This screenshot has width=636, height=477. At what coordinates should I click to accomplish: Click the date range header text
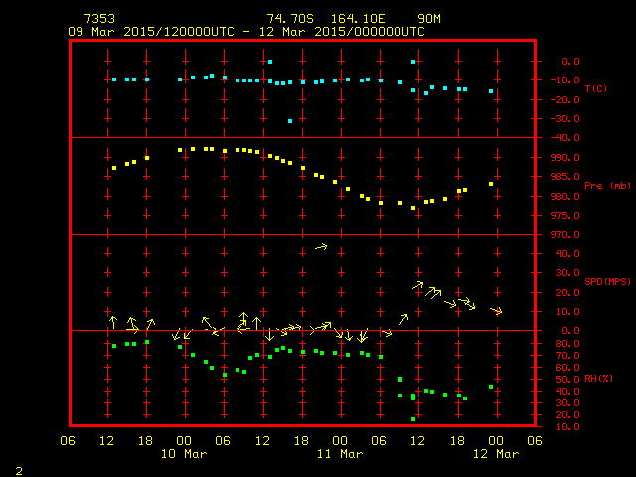[245, 32]
